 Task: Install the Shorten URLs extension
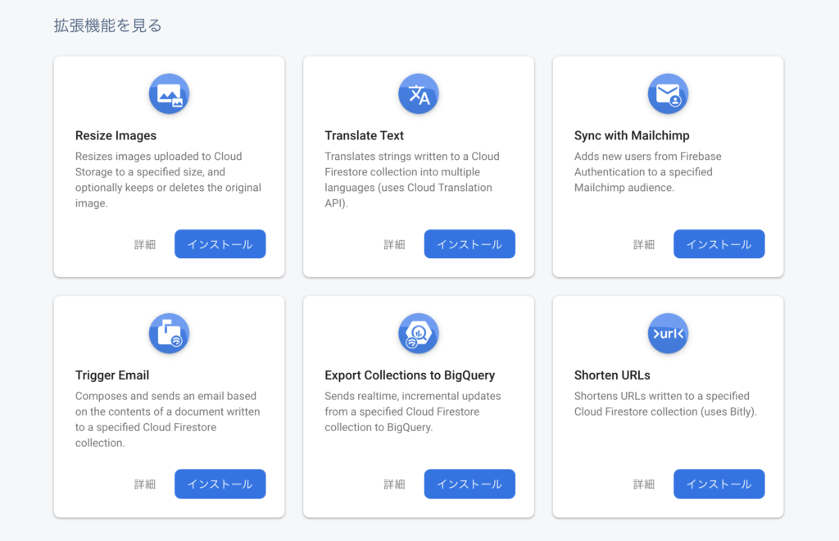click(x=719, y=484)
